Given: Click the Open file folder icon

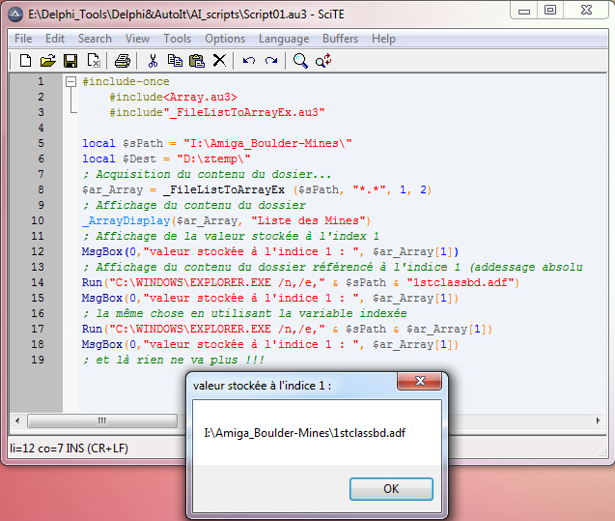Looking at the screenshot, I should click(48, 61).
